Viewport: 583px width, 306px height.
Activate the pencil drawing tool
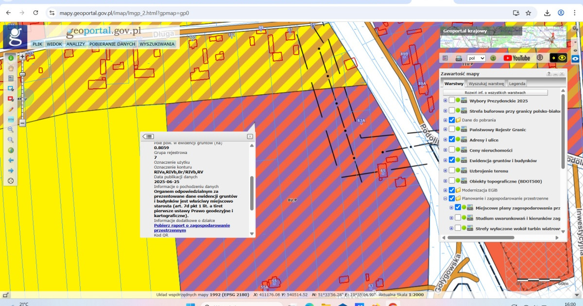tap(11, 109)
